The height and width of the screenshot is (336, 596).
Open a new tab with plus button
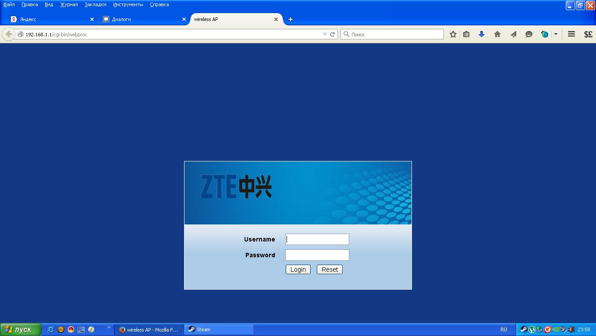pos(291,19)
